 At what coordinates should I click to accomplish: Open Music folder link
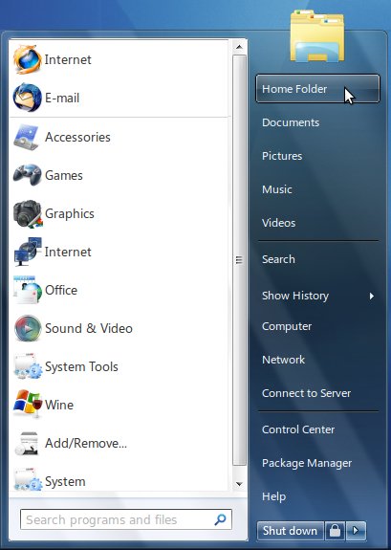pos(277,189)
